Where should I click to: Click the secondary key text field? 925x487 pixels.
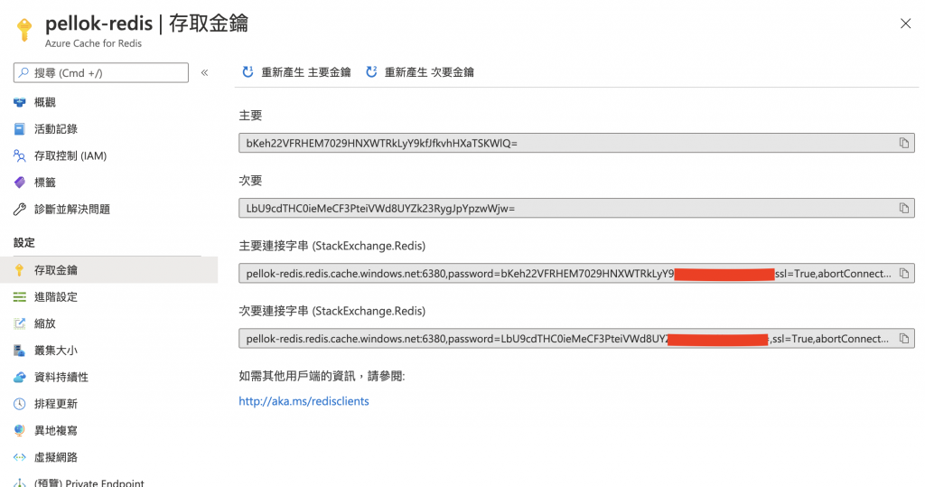576,208
